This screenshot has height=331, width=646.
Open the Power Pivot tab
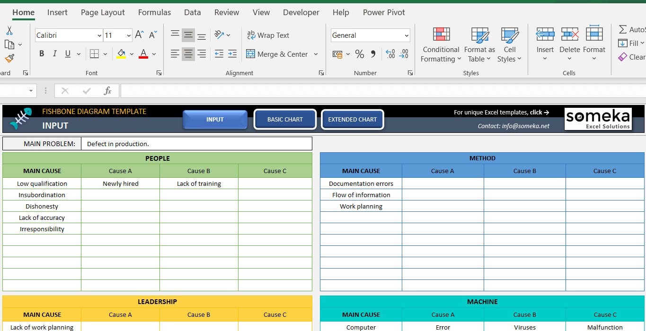pyautogui.click(x=384, y=12)
